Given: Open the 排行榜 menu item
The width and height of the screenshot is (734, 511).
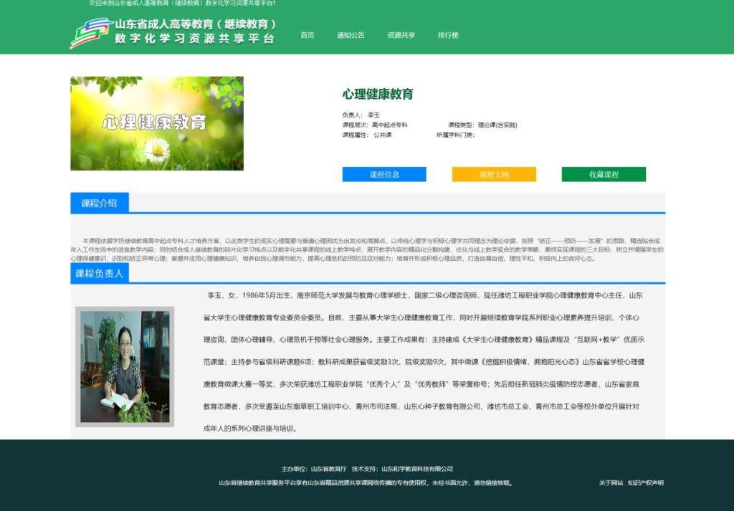Looking at the screenshot, I should (x=448, y=35).
